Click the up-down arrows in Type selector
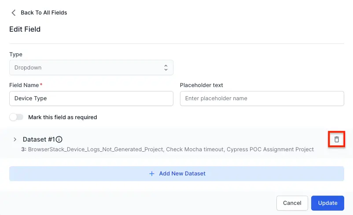Image resolution: width=353 pixels, height=215 pixels. click(166, 68)
